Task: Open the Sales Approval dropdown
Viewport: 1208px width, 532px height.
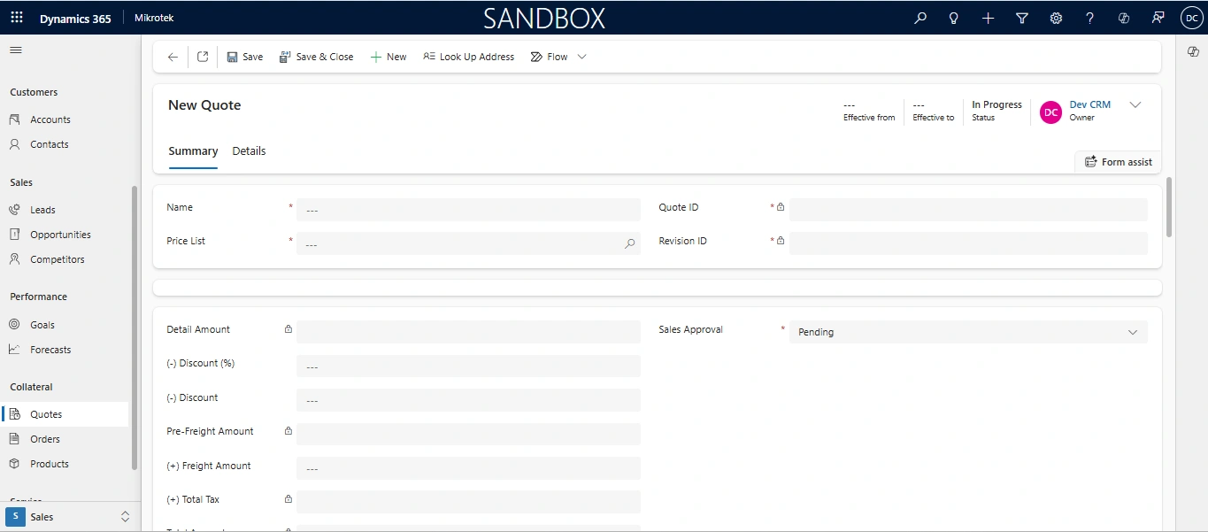Action: coord(968,332)
